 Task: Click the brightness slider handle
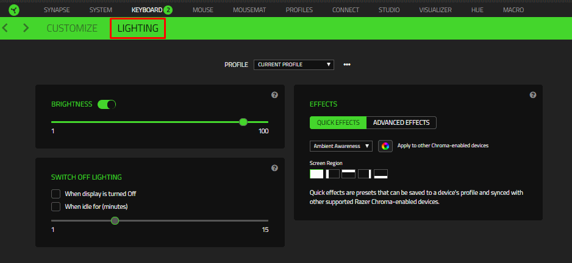pos(243,122)
